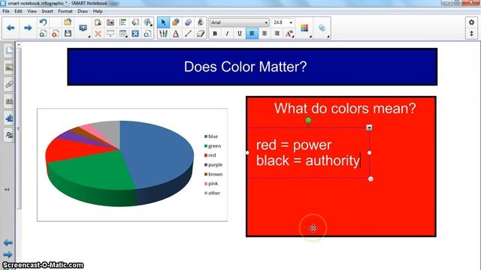
Task: Select the eraser-shaped tool in bottom row
Action: pyautogui.click(x=201, y=33)
